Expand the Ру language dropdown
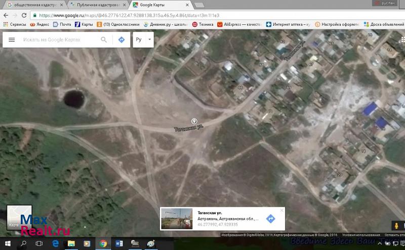 click(143, 40)
